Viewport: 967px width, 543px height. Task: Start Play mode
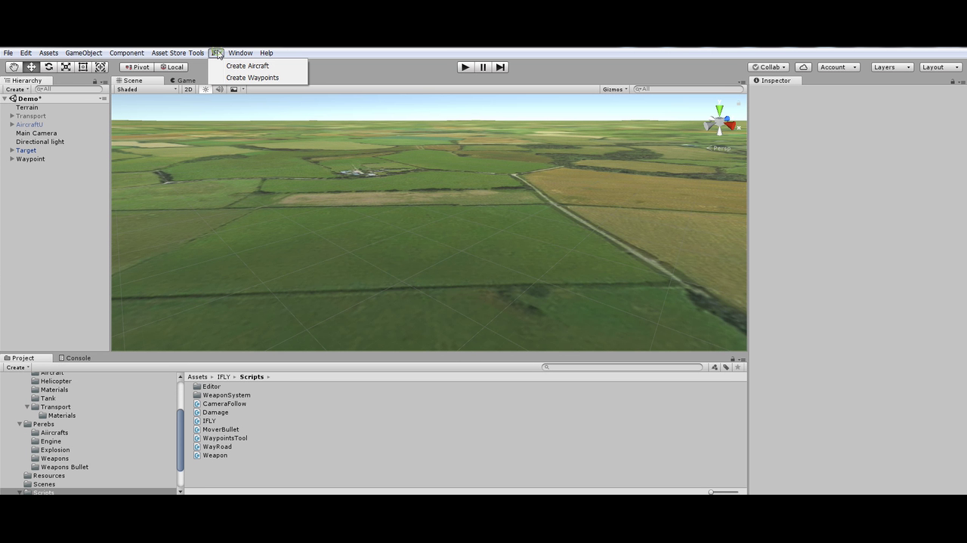click(x=465, y=67)
